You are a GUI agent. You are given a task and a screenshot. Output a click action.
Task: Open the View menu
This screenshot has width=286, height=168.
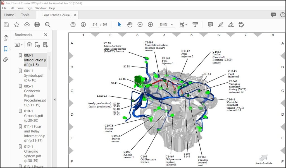[20, 8]
